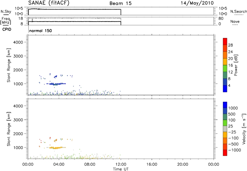The height and width of the screenshot is (171, 247).
Task: Click the 1000 tick on power panel axis
Action: point(18,84)
